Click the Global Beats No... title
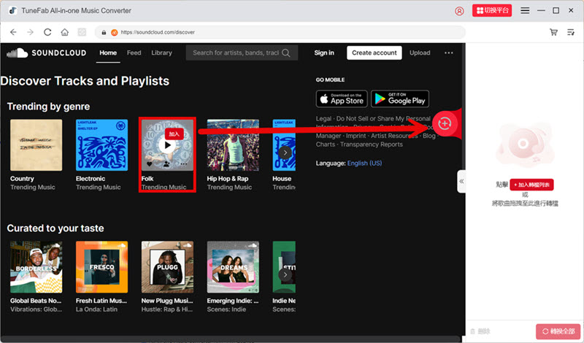Screen dimensions: 584x343 pos(36,301)
